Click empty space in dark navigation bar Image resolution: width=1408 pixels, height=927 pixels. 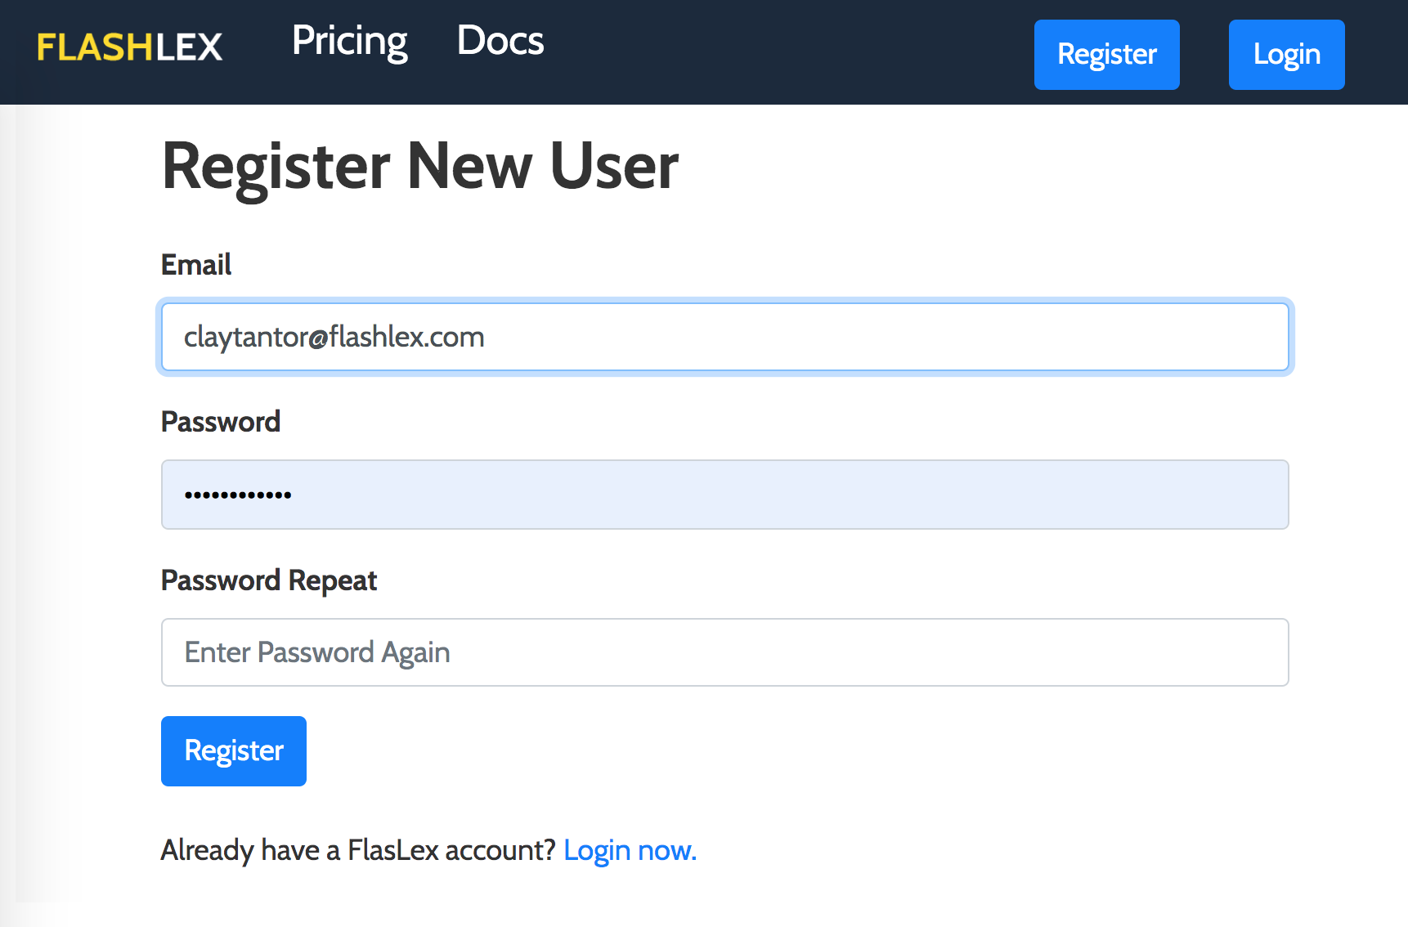coord(785,52)
